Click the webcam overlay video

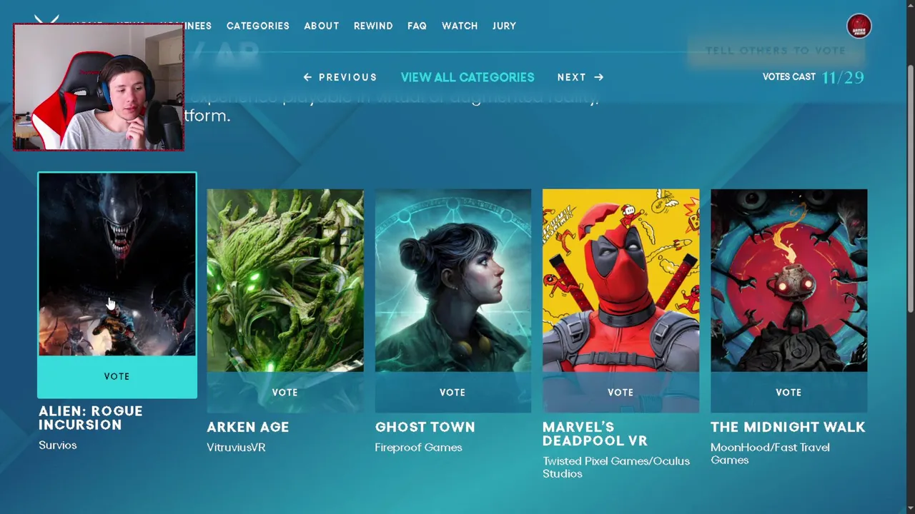pos(99,86)
